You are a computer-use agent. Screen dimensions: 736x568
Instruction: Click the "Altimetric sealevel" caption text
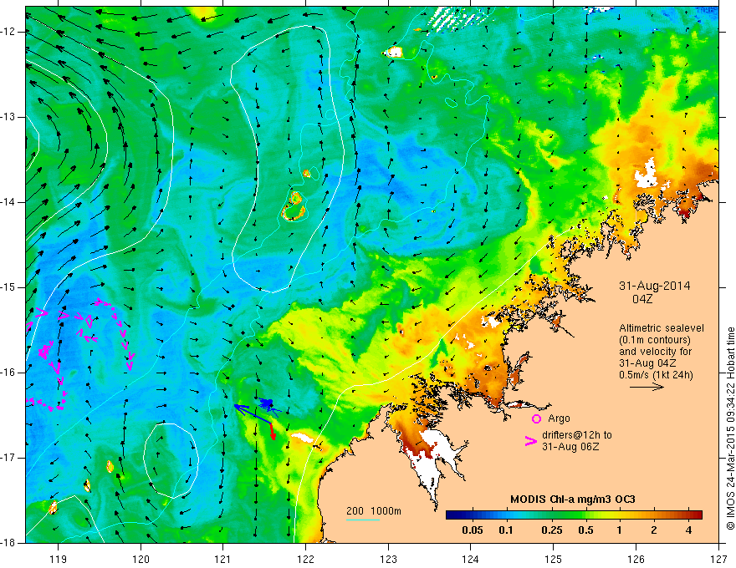(x=661, y=328)
